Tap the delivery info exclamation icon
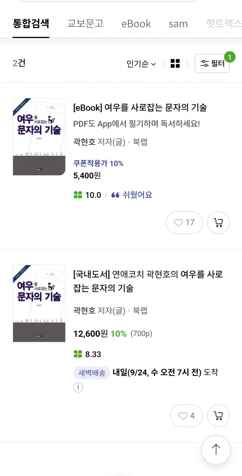Image resolution: width=242 pixels, height=476 pixels. click(78, 388)
